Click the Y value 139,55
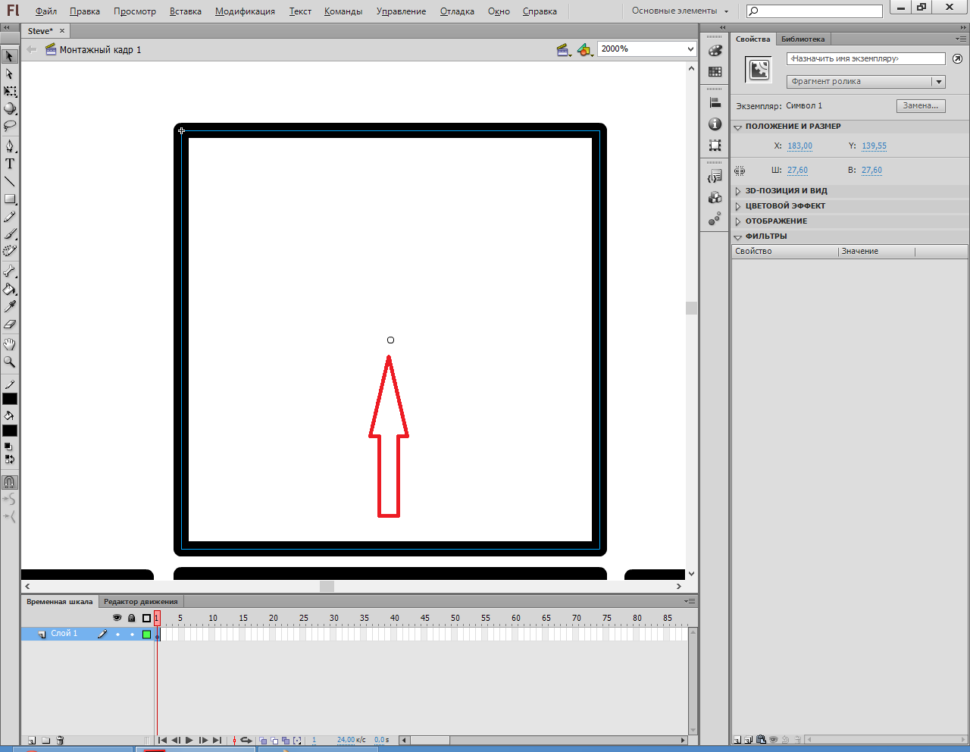 874,146
